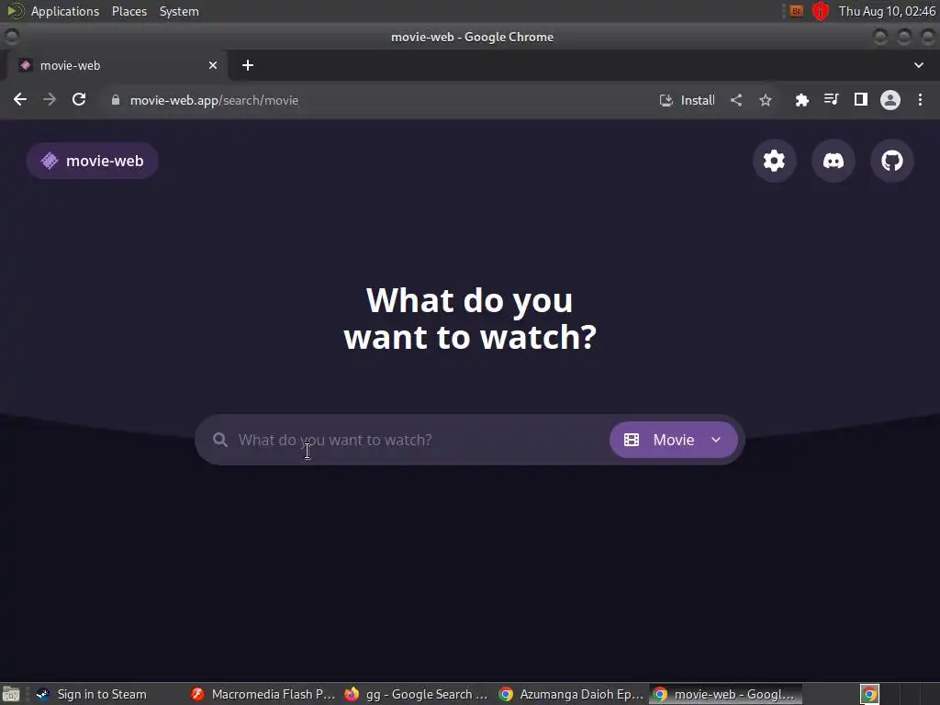Click the site lock icon
This screenshot has width=940, height=705.
(116, 100)
